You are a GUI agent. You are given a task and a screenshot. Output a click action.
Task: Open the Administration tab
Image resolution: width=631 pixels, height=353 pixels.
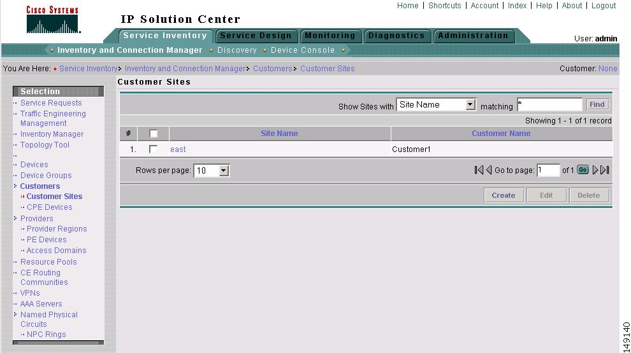click(x=473, y=36)
